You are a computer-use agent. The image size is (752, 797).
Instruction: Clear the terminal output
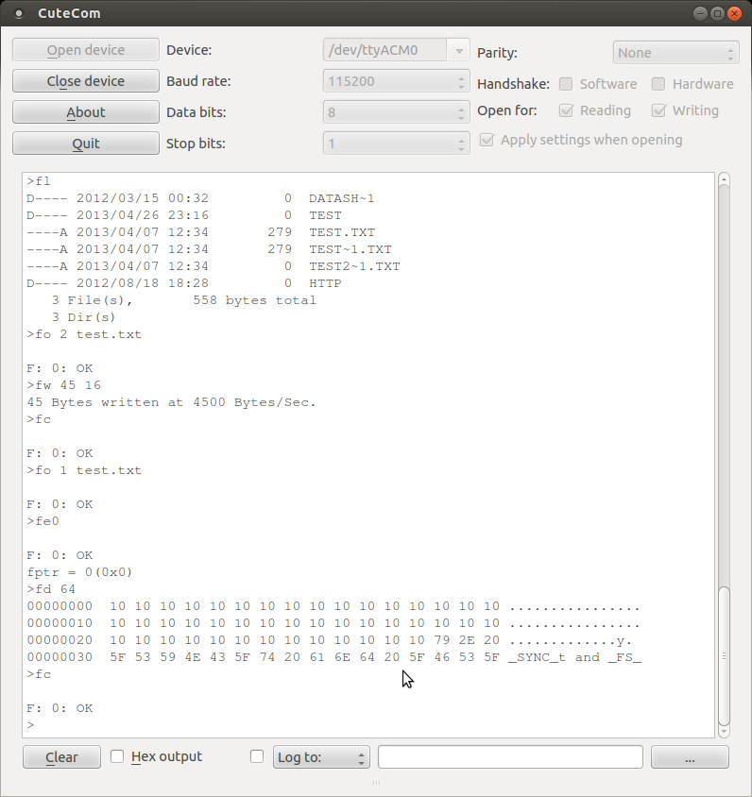(61, 757)
